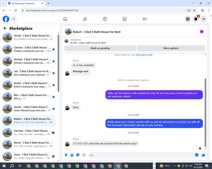Open the Chelsea conversation

pos(28,49)
